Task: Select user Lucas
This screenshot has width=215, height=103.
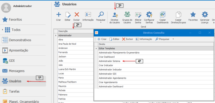Action: [76, 73]
